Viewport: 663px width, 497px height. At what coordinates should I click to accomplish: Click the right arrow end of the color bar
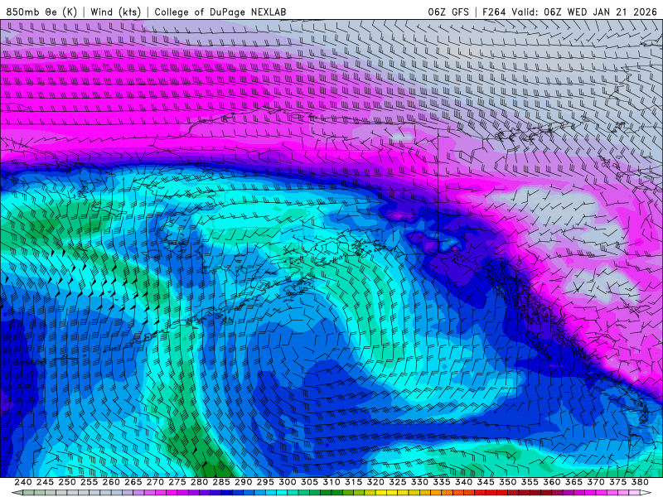[x=646, y=493]
